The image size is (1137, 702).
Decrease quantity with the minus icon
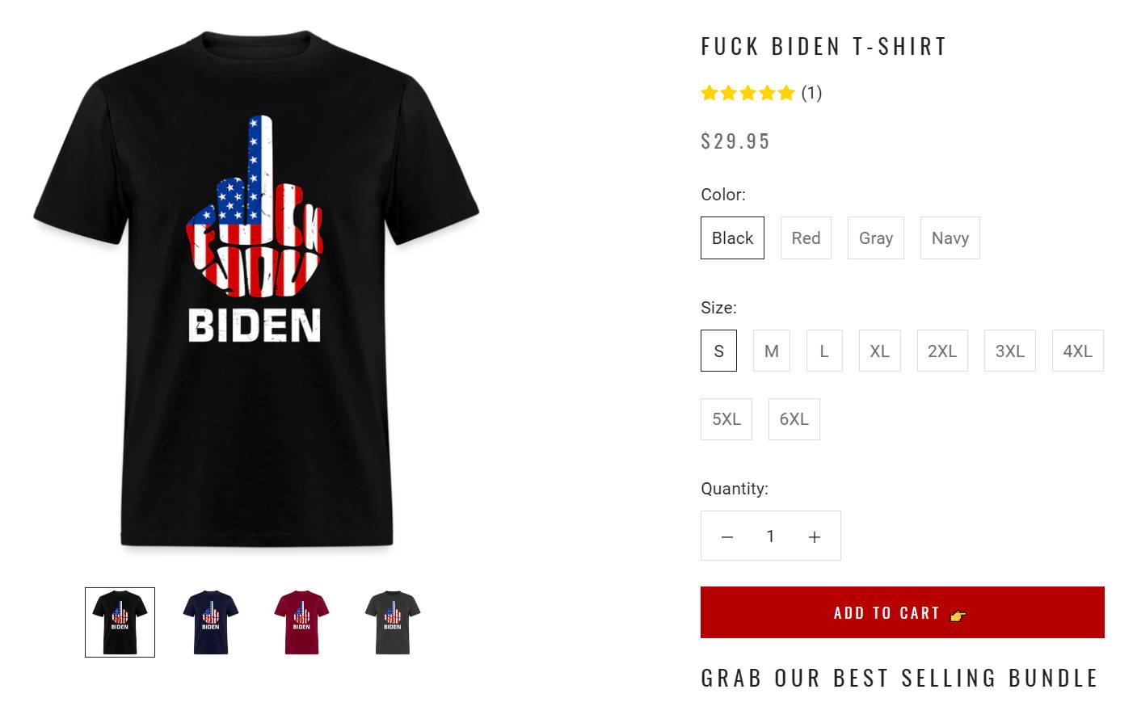pyautogui.click(x=726, y=536)
